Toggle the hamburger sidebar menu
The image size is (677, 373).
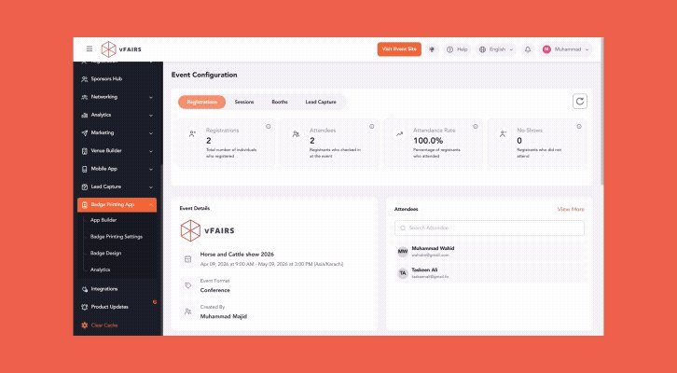click(x=90, y=48)
